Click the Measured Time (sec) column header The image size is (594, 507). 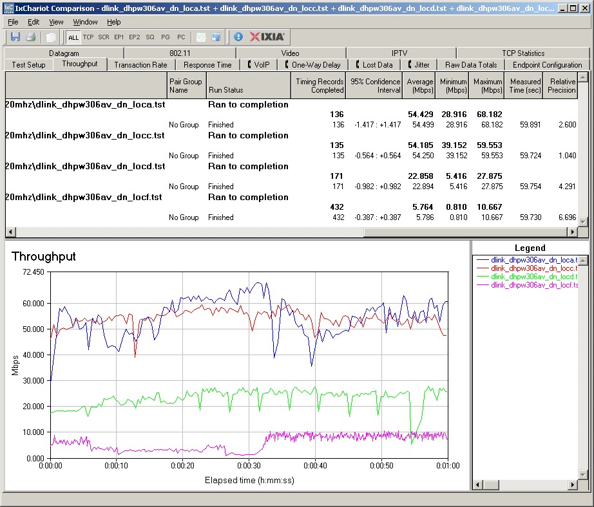(x=524, y=86)
